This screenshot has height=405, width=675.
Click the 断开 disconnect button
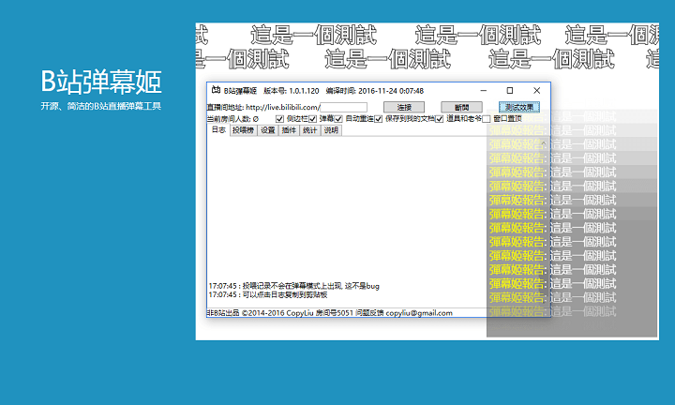pos(461,107)
